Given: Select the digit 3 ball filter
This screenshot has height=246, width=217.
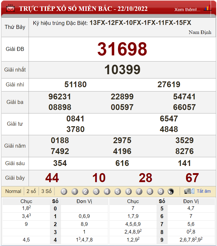Looking at the screenshot, I should (x=96, y=191).
